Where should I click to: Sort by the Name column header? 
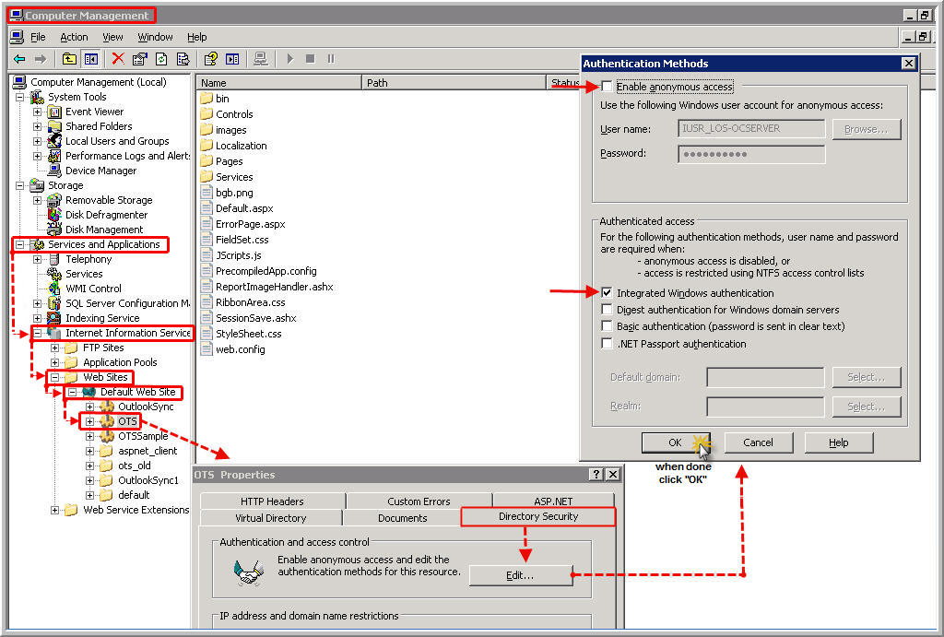pyautogui.click(x=279, y=82)
